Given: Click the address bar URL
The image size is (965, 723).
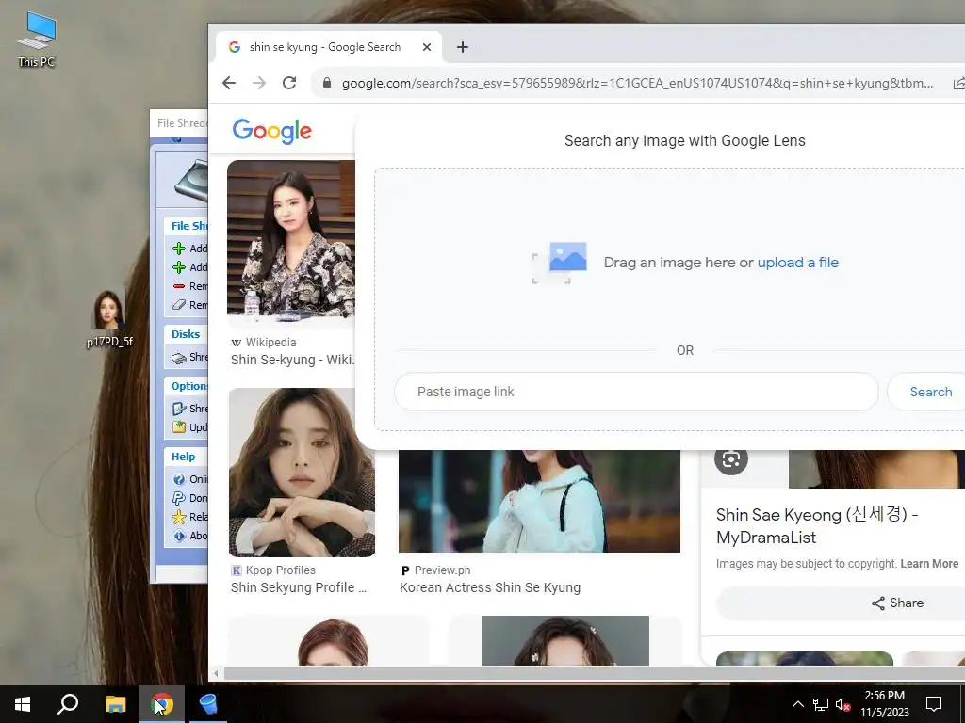Looking at the screenshot, I should pyautogui.click(x=637, y=83).
